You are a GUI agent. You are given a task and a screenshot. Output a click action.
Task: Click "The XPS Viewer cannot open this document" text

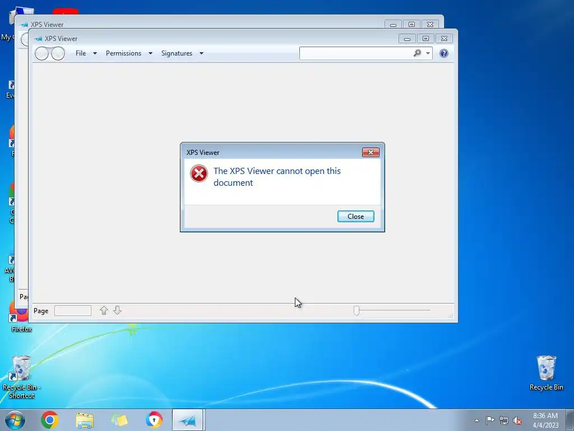tap(277, 177)
